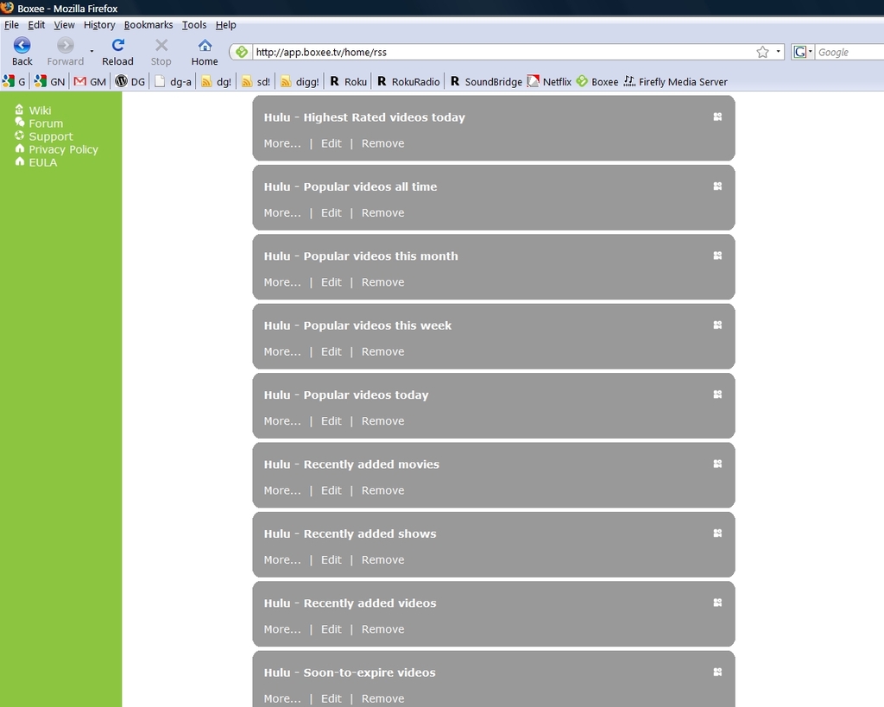Edit the Recently added movies feed
Screen dimensions: 884x707
point(331,490)
